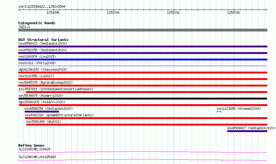The image size is (276, 164).
Task: Select the SLC12A8|NM_024628 magenta gene line
Action: [x=143, y=152]
